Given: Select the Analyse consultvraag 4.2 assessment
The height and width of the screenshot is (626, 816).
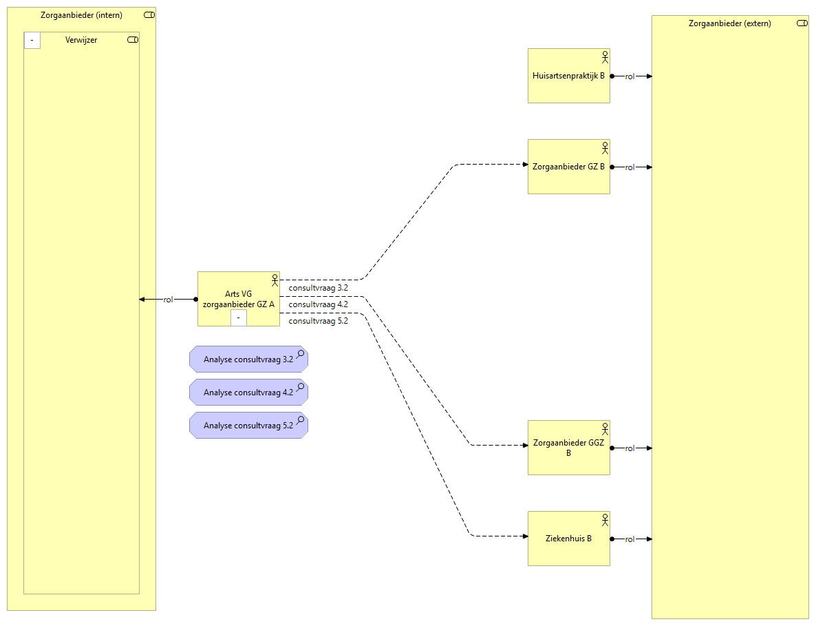Looking at the screenshot, I should click(248, 393).
